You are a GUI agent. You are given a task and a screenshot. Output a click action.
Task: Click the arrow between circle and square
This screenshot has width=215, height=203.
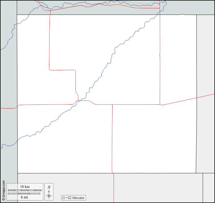[x=67, y=198]
